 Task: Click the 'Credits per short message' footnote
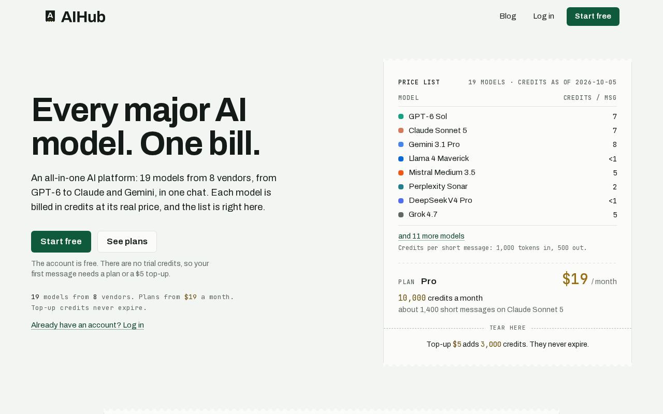493,248
